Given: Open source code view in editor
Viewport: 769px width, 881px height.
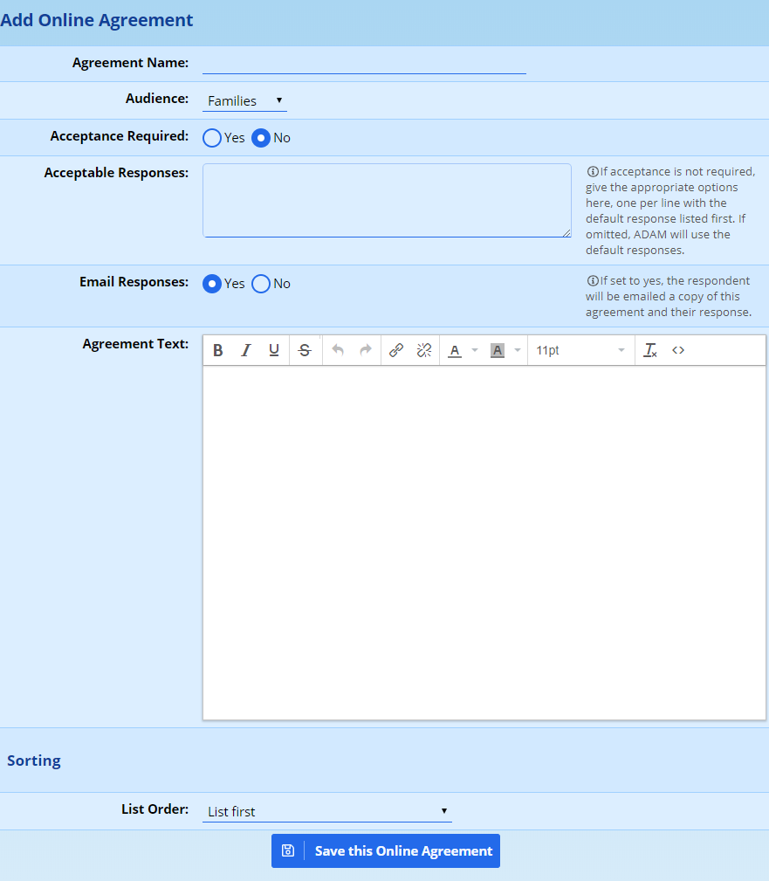Looking at the screenshot, I should point(678,350).
